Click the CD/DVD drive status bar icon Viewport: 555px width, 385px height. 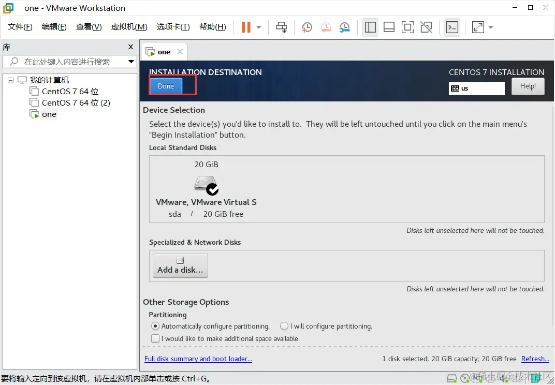[x=465, y=378]
